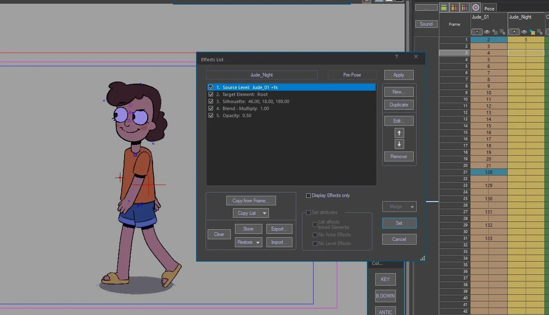Screen dimensions: 549x315
Task: Click Jude_Night column cyan-star yellow effects icon
Action: (532, 32)
